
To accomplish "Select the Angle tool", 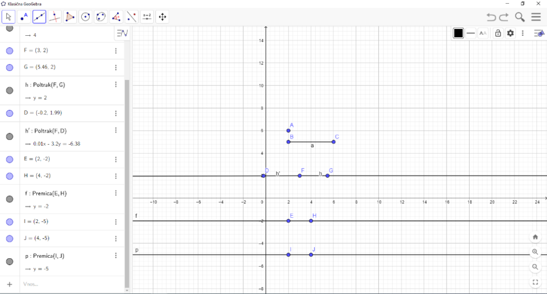I will click(x=116, y=17).
